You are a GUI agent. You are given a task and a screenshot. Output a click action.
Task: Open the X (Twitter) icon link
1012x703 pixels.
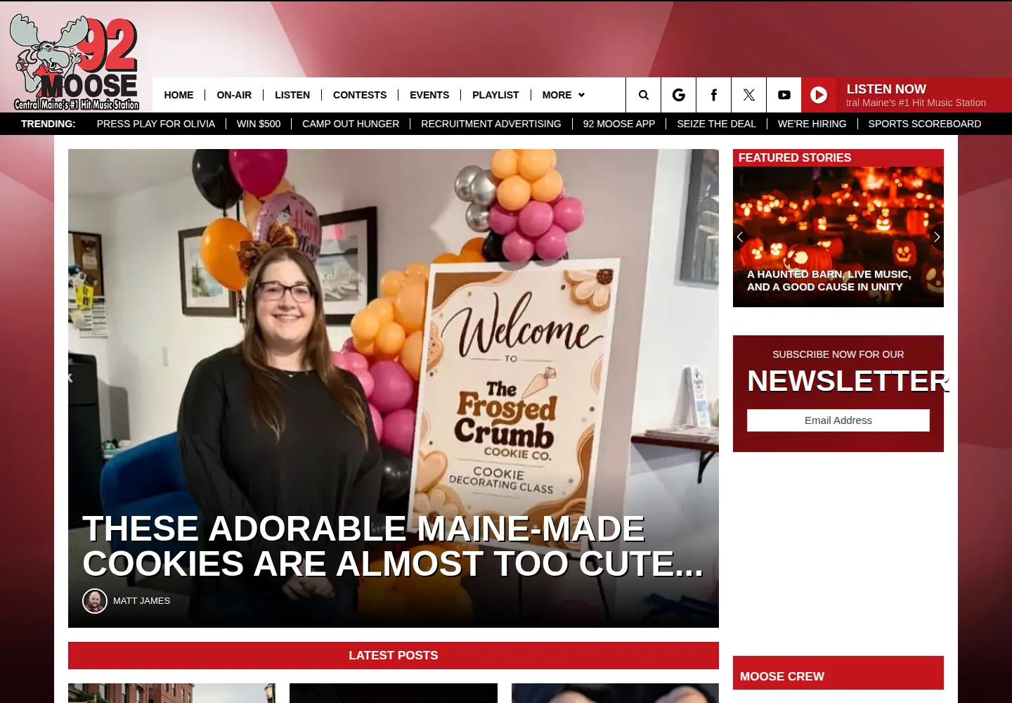point(748,95)
